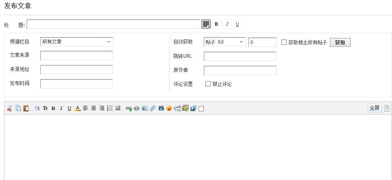The width and height of the screenshot is (392, 180).
Task: Click the Cut scissors icon
Action: click(10, 108)
